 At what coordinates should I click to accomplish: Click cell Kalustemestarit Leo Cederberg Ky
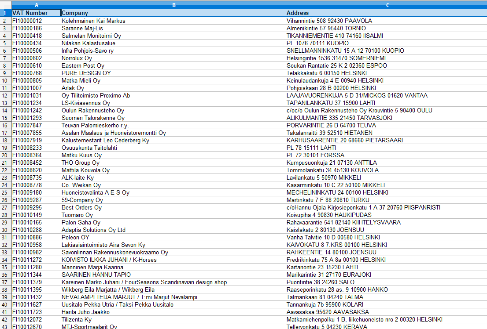173,140
